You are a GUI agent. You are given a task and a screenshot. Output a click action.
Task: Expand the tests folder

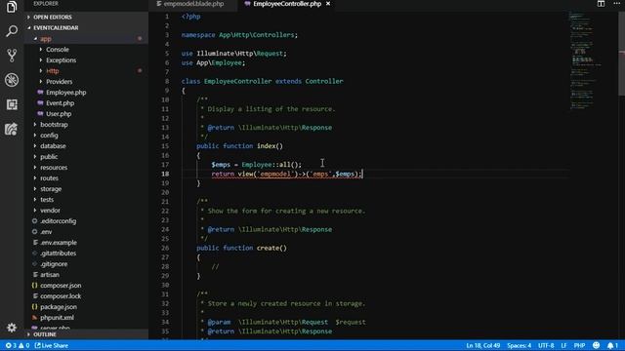pyautogui.click(x=87, y=200)
